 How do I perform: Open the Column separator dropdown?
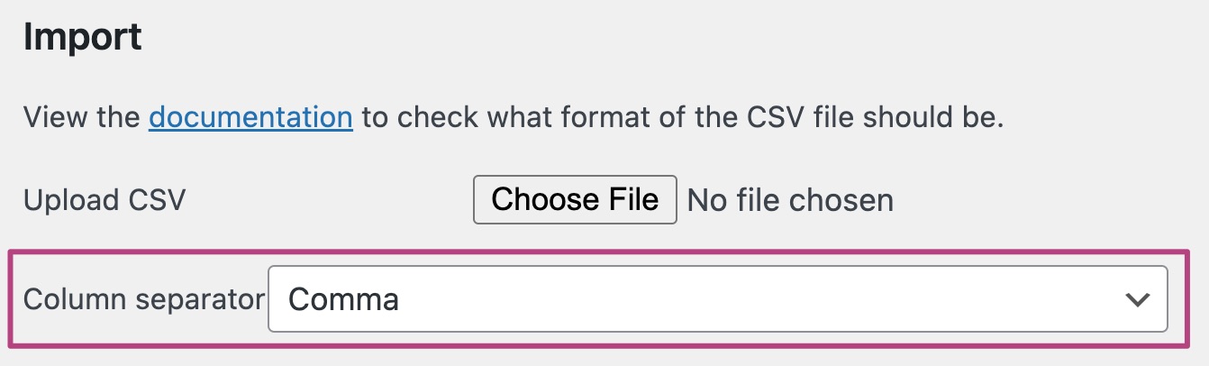coord(717,298)
